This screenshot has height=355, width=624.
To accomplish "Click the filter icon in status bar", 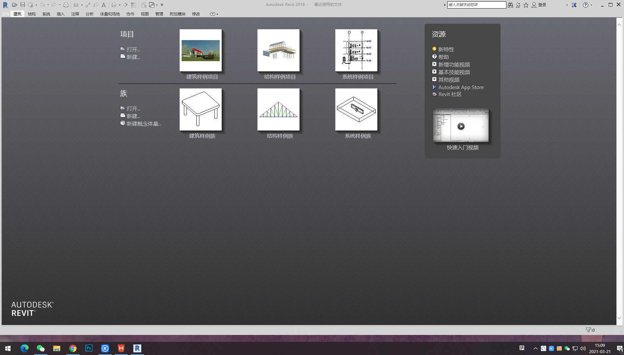I will 588,330.
